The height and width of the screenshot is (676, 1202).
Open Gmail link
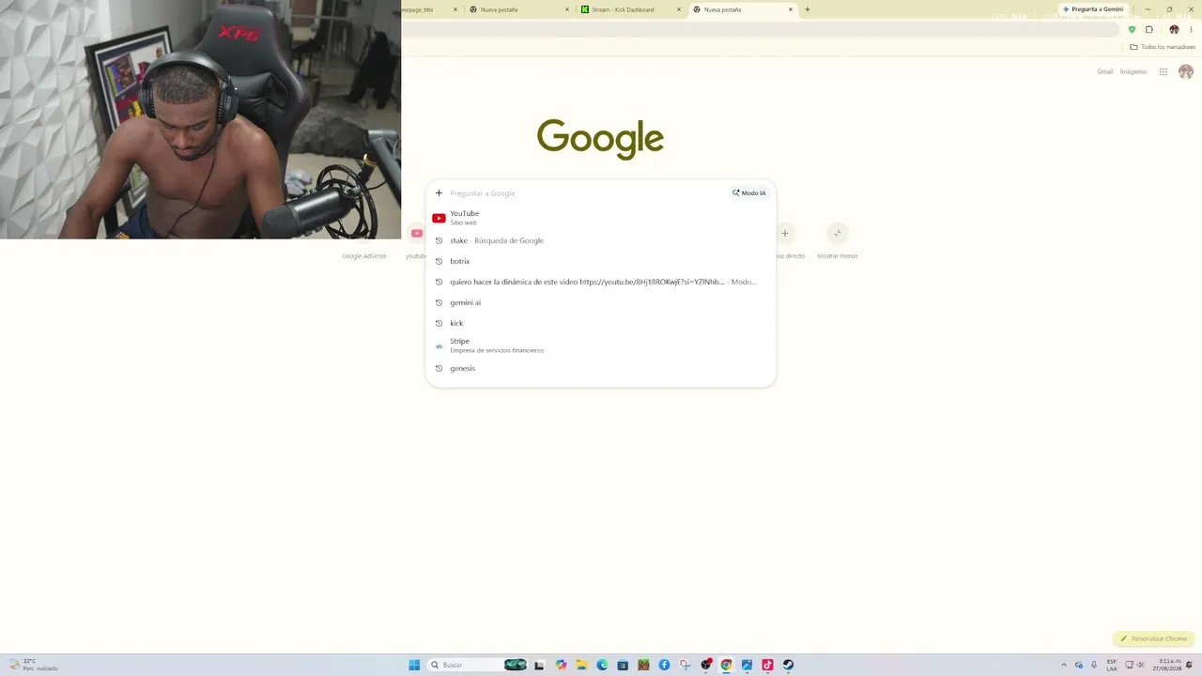(x=1105, y=71)
